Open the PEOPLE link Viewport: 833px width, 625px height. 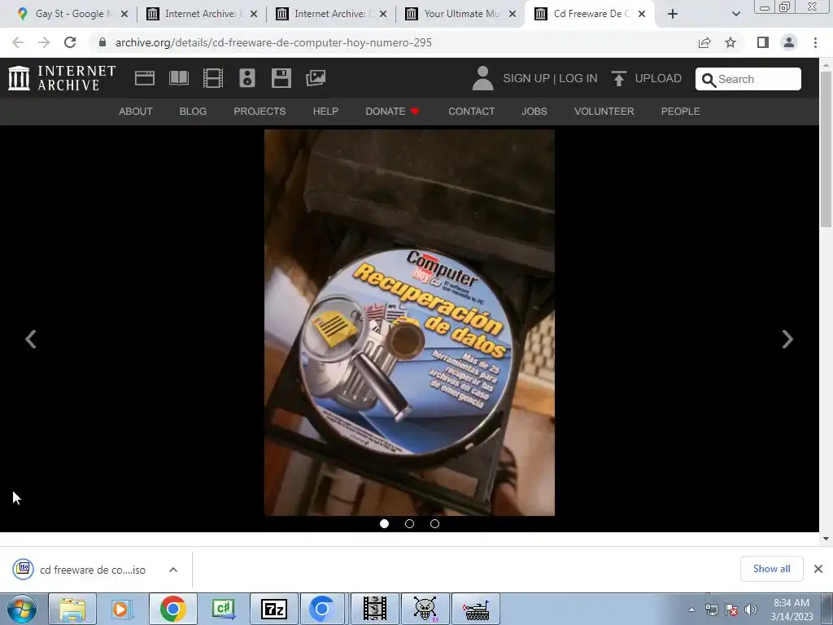[x=681, y=111]
